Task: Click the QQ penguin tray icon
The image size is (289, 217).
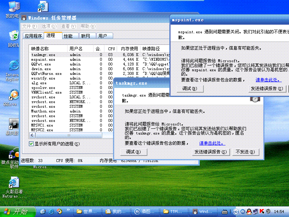Action: [x=249, y=212]
